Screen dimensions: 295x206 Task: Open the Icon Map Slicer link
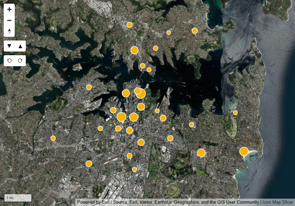point(278,202)
